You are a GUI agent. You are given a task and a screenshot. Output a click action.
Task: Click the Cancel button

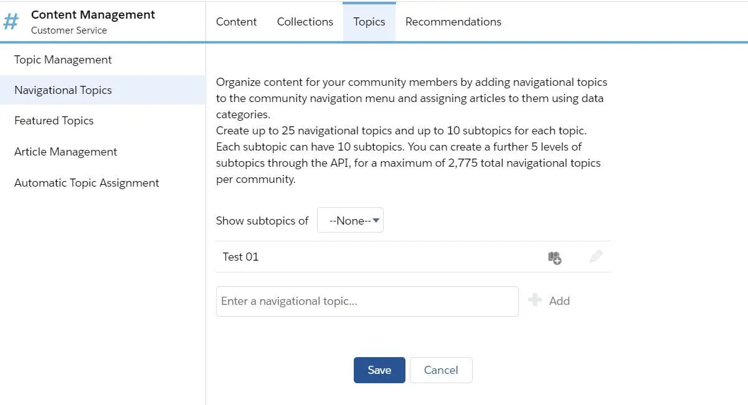pyautogui.click(x=441, y=370)
